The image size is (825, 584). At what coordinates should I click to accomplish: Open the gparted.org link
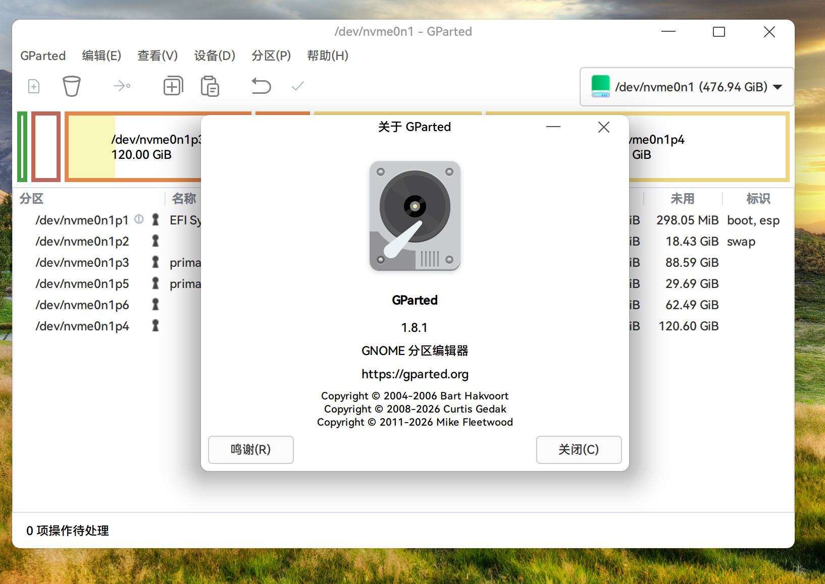click(415, 374)
